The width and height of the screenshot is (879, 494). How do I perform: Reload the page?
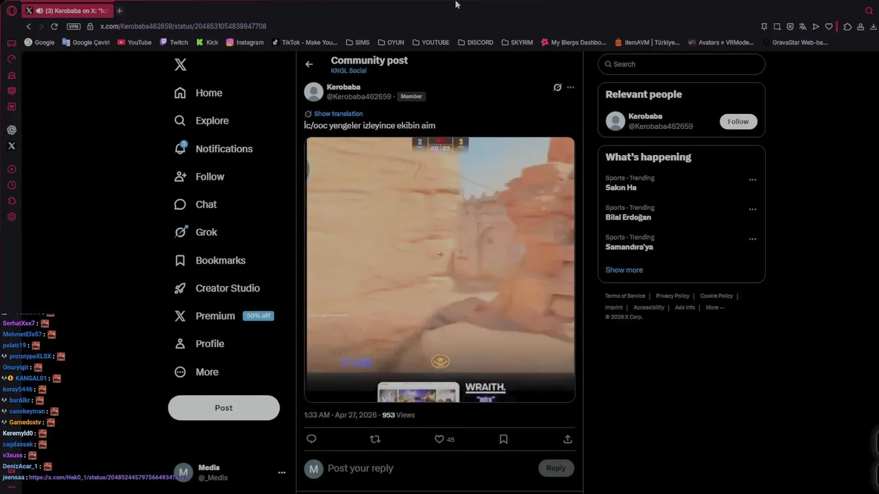54,26
